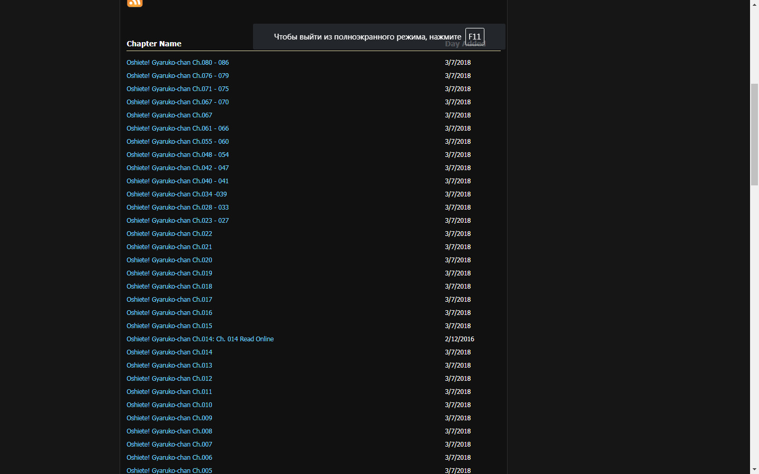
Task: Open chapter link Ch.055 - 060
Action: 177,142
